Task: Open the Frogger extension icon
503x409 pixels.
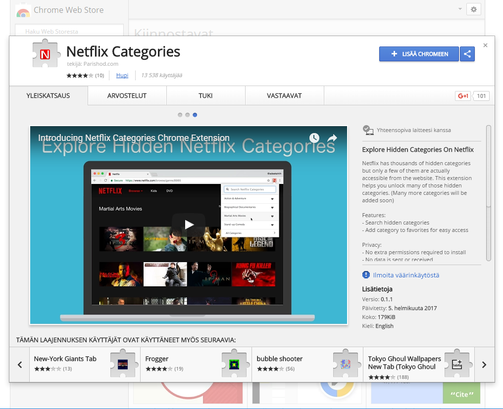Action: (234, 364)
